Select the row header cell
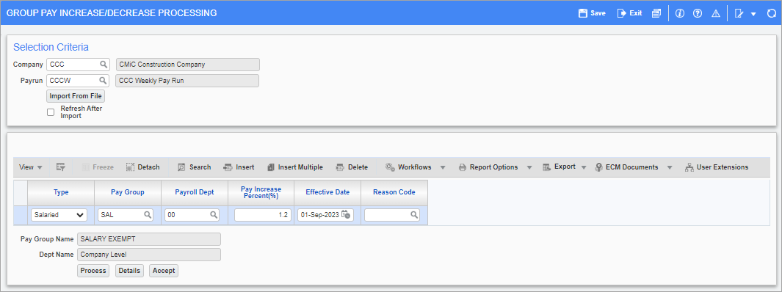Viewport: 782px width, 292px height. (x=21, y=215)
